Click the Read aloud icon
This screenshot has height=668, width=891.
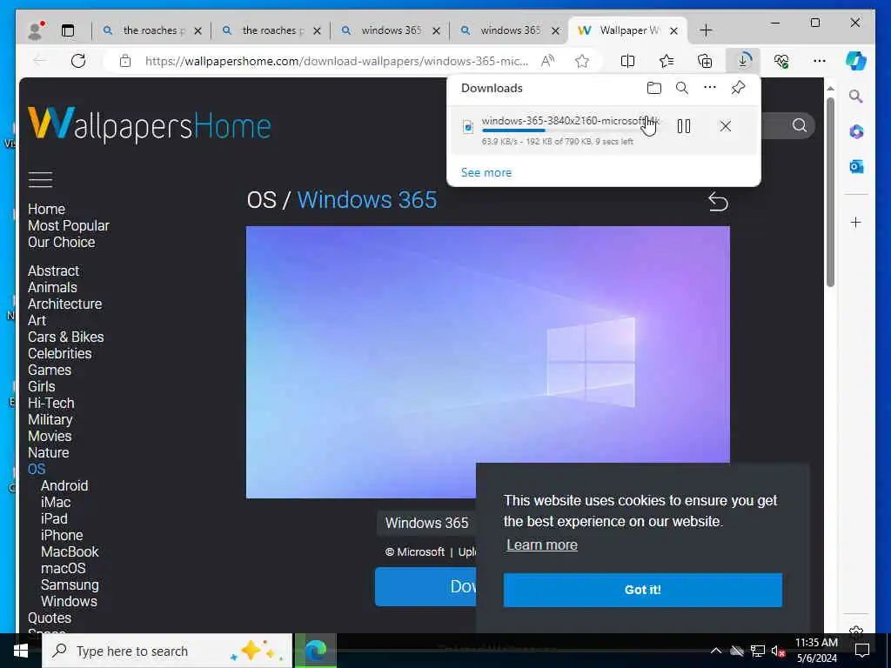pyautogui.click(x=547, y=61)
